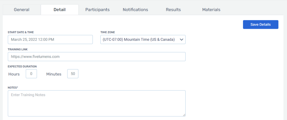Screen dimensions: 287x120
Task: Click inside the Training Notes textarea
Action: 97,103
